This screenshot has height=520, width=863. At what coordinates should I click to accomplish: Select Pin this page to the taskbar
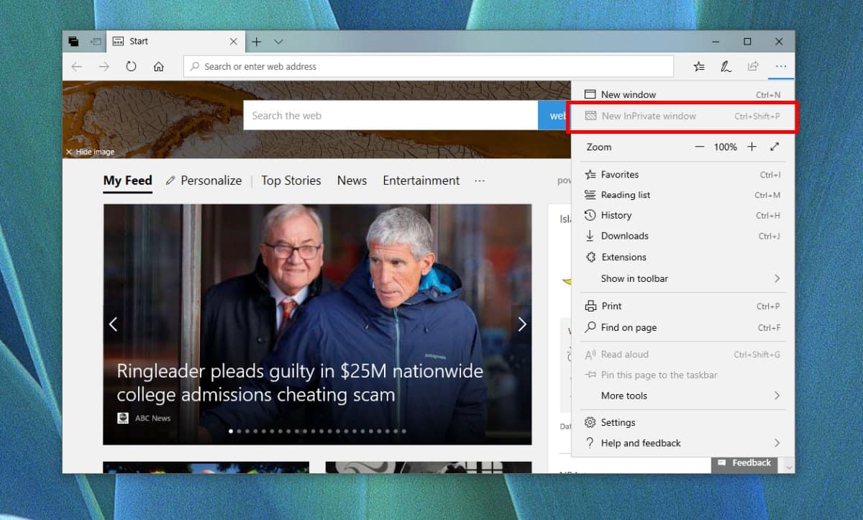tap(683, 375)
